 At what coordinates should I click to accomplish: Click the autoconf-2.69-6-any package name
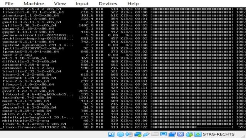click(x=26, y=65)
